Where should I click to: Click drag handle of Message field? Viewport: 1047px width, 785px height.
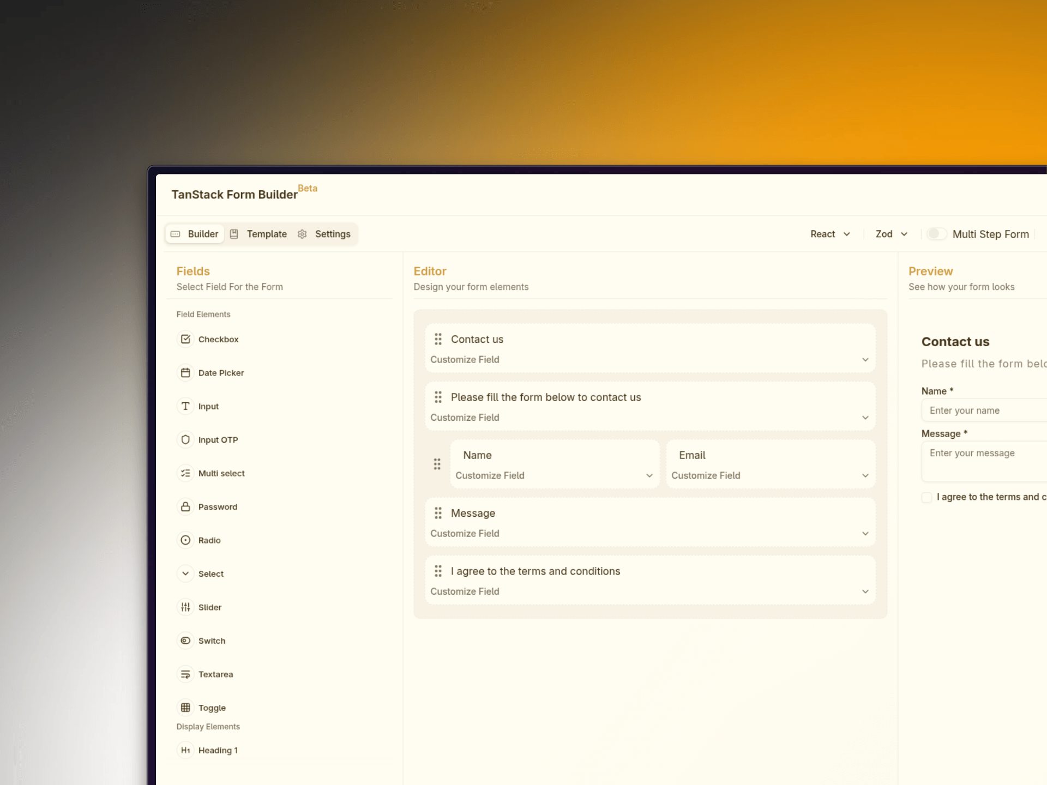point(438,513)
